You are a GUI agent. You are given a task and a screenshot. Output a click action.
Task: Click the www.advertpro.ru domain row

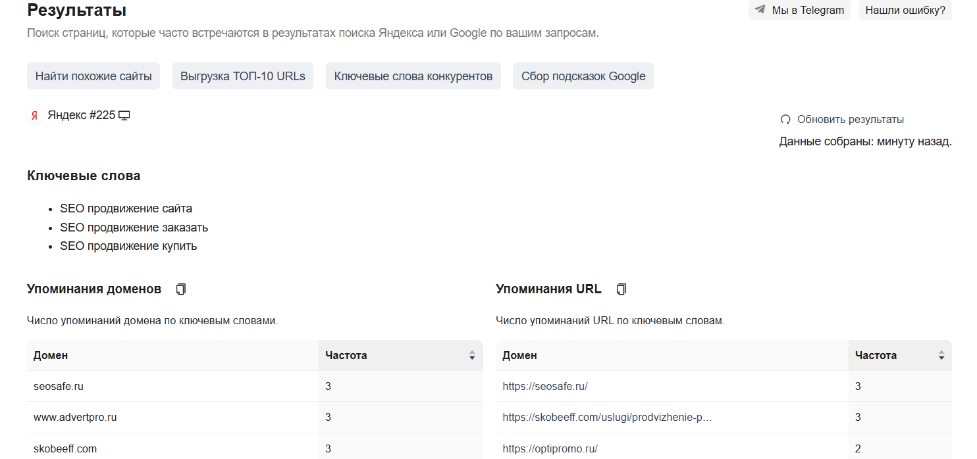75,418
